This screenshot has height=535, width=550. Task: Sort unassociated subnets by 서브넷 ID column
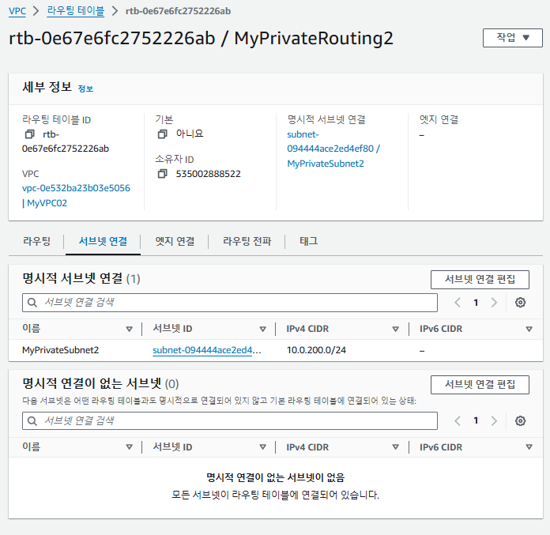[x=262, y=447]
